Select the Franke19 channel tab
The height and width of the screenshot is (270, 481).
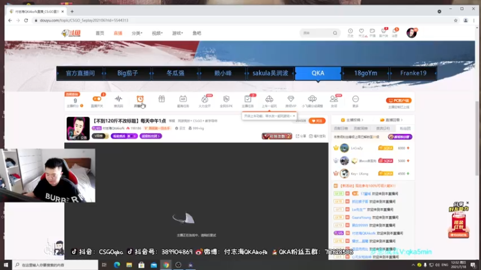(413, 73)
